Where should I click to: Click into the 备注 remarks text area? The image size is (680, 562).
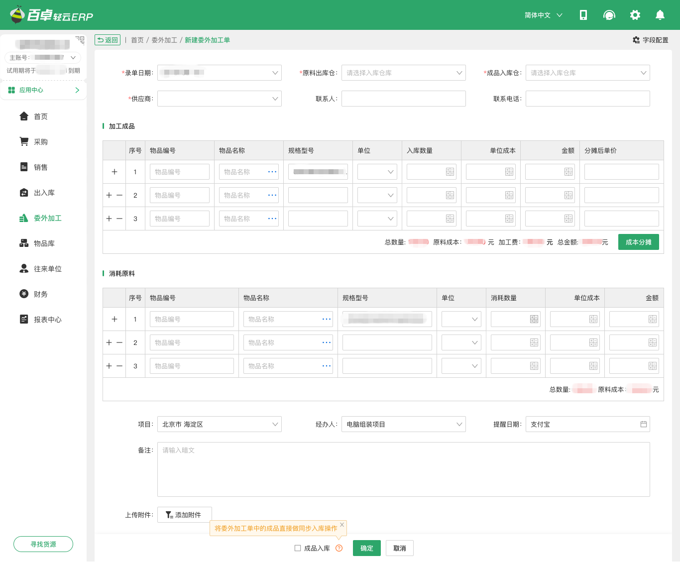(x=403, y=469)
